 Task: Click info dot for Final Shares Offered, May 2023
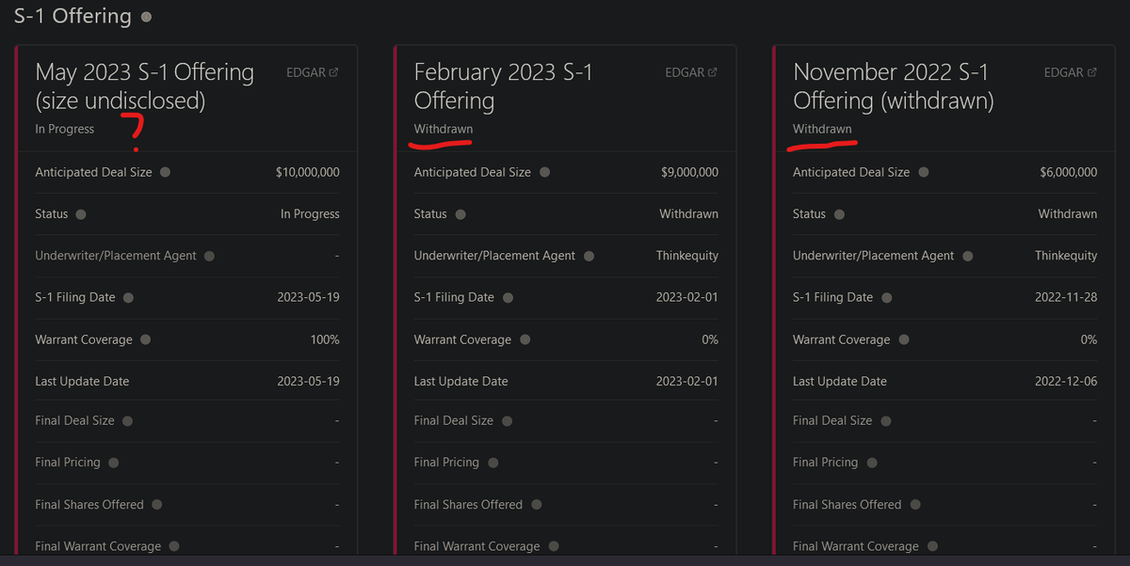tap(156, 505)
